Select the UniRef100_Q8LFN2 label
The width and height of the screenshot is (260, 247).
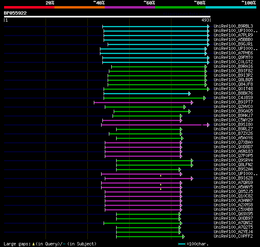pos(233,165)
